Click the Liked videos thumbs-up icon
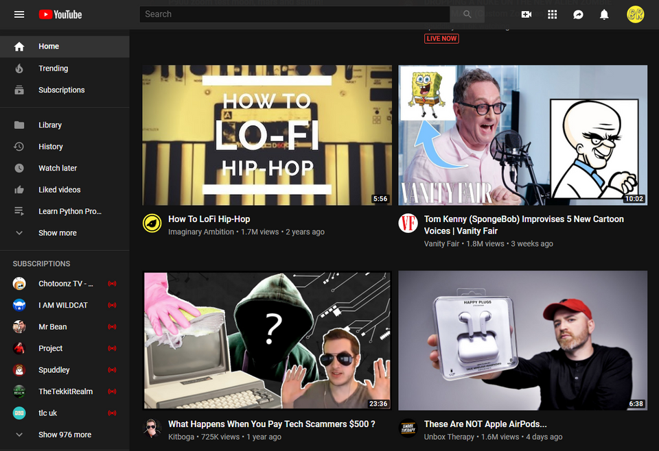The width and height of the screenshot is (659, 451). pos(19,190)
